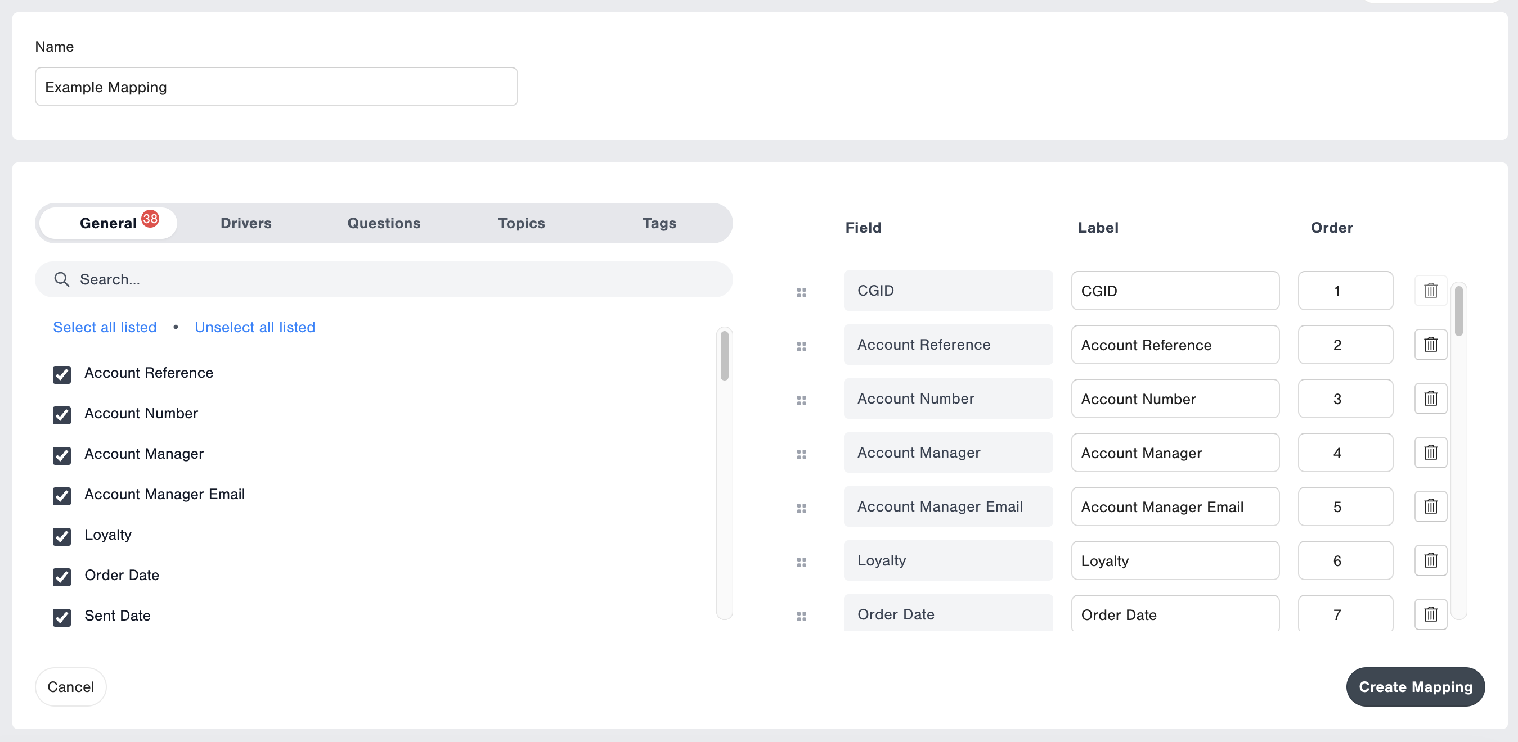Remove the Account Manager Email row
Image resolution: width=1518 pixels, height=742 pixels.
coord(1430,506)
